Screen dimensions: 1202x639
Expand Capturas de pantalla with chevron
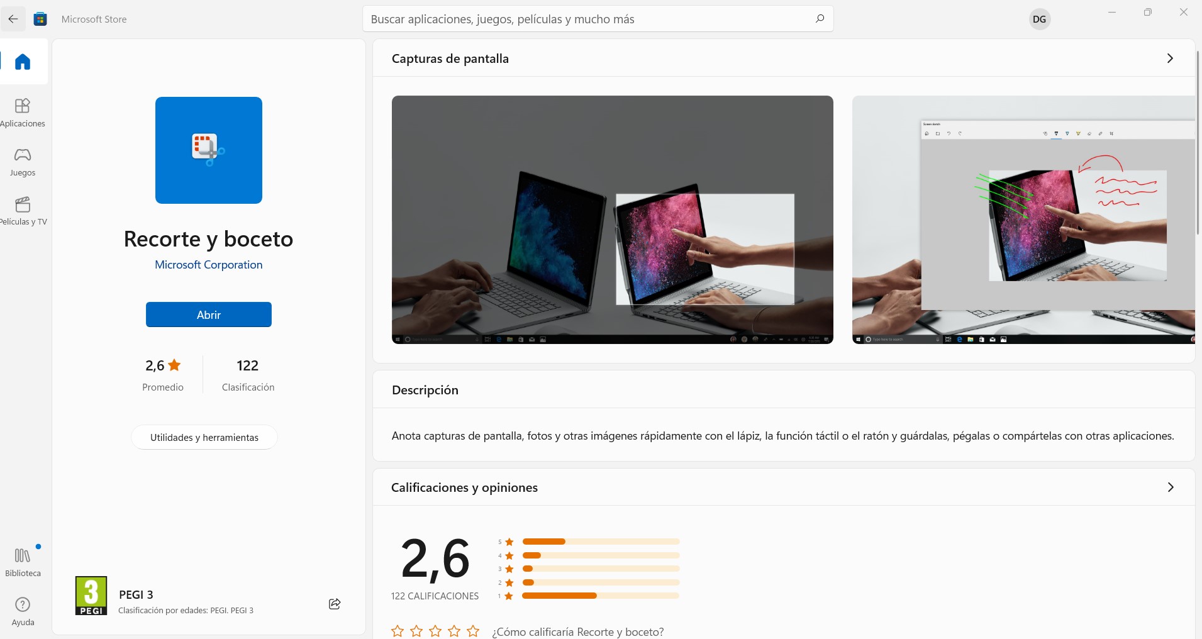coord(1170,58)
